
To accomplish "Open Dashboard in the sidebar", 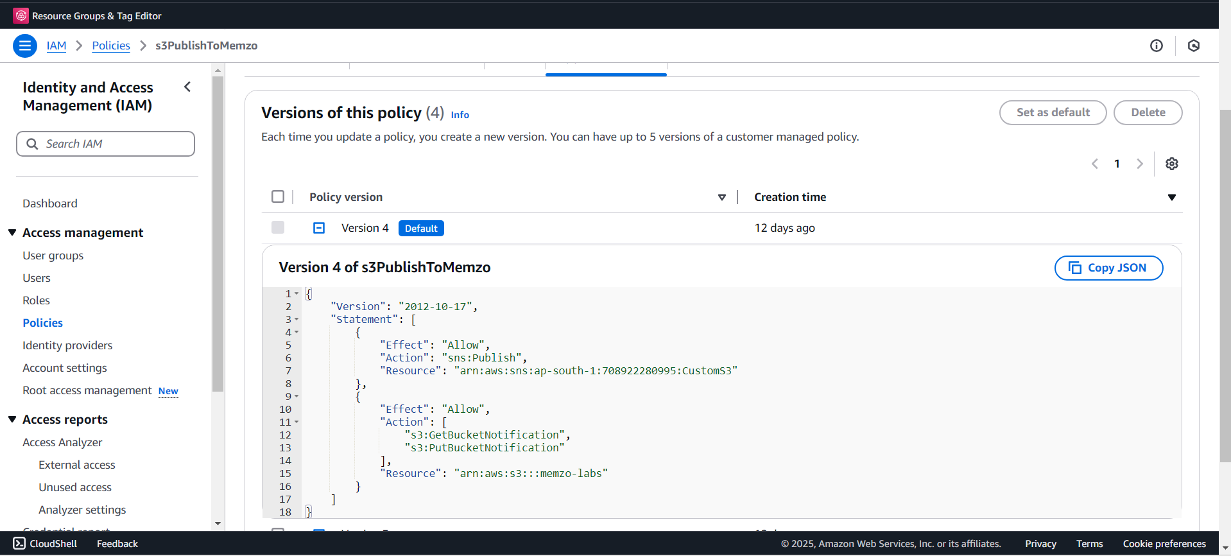I will pos(50,204).
